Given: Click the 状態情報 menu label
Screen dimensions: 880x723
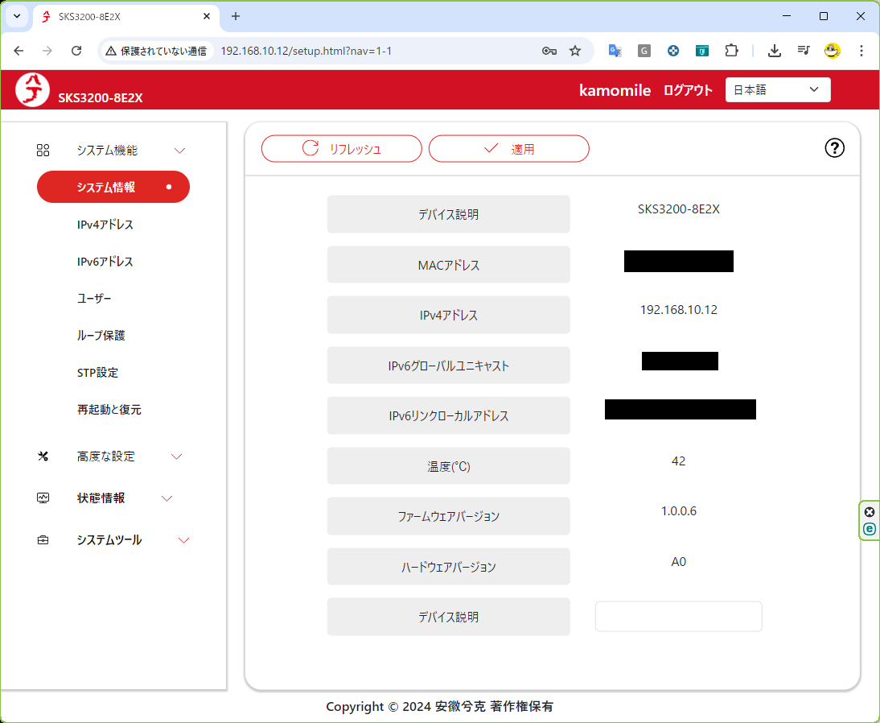Looking at the screenshot, I should 101,498.
